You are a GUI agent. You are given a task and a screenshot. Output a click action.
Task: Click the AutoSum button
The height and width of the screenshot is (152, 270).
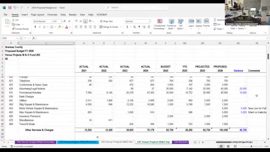[219, 20]
